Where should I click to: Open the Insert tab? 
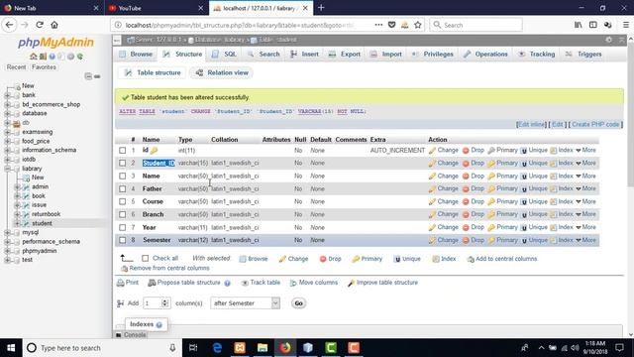click(304, 54)
